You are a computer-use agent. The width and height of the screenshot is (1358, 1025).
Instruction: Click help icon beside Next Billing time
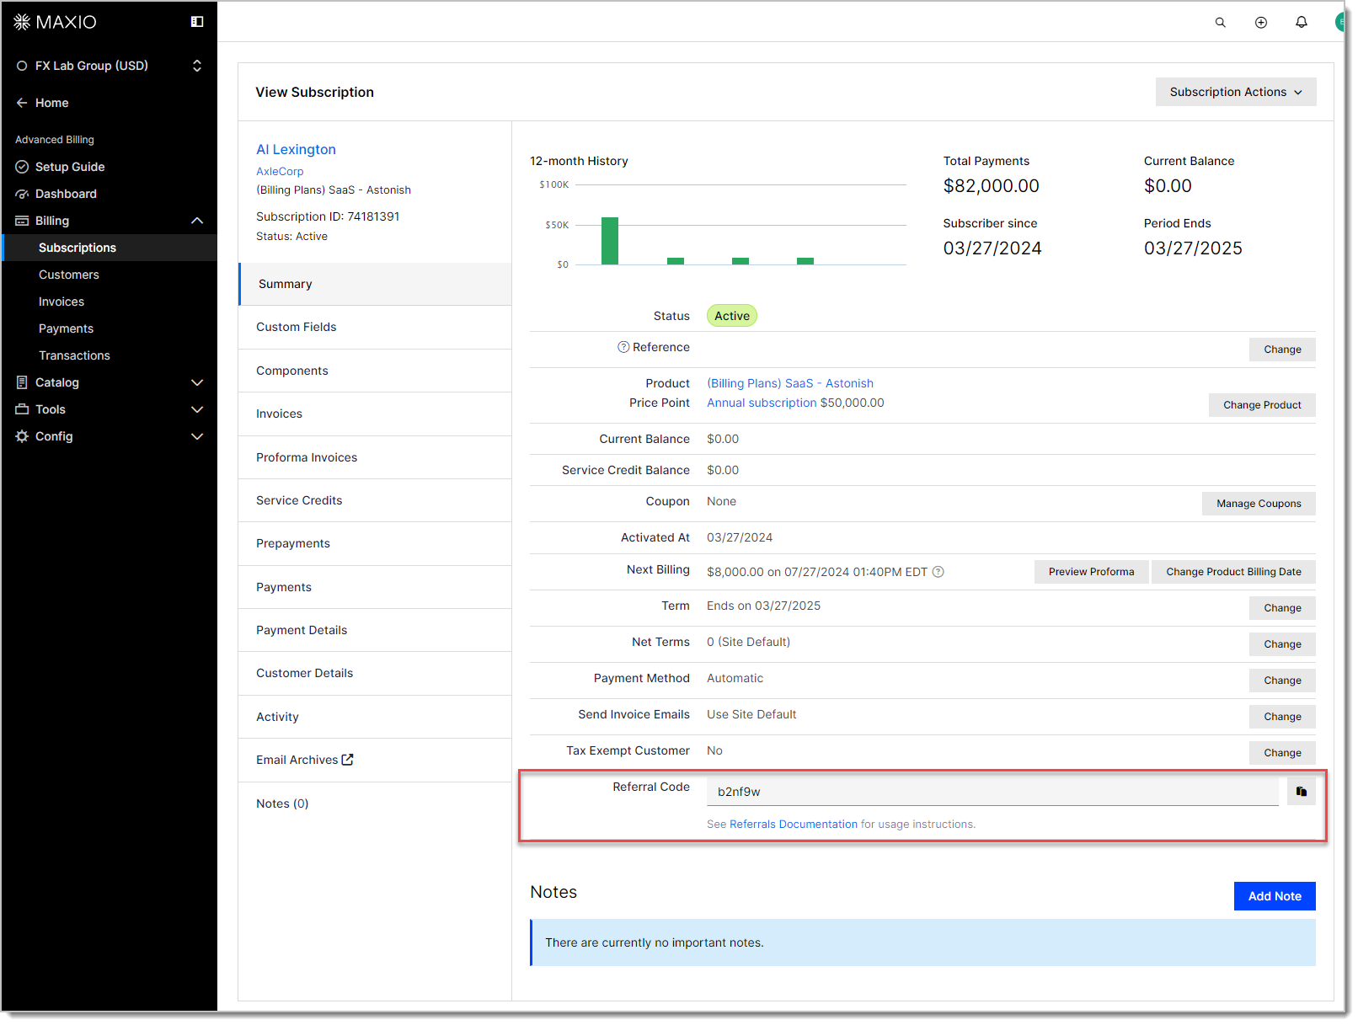pyautogui.click(x=938, y=571)
